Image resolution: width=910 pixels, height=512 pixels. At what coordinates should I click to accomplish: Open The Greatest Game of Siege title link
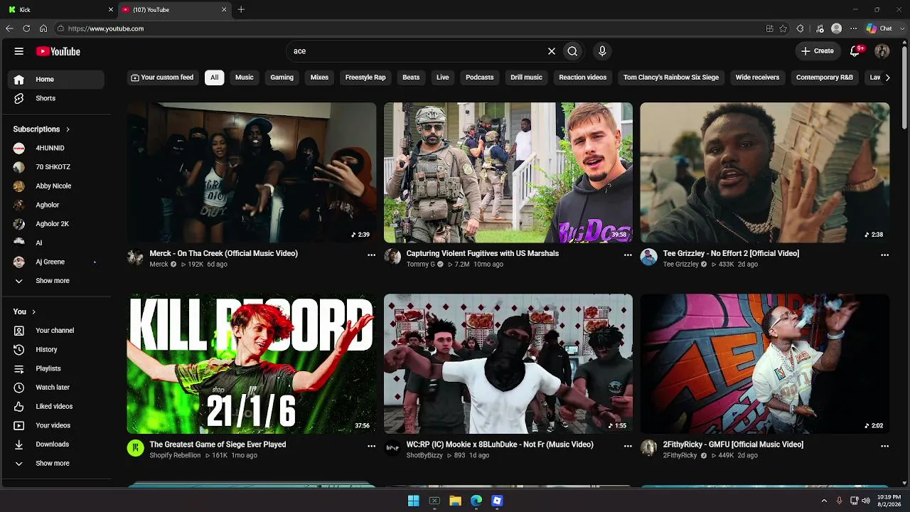coord(218,444)
